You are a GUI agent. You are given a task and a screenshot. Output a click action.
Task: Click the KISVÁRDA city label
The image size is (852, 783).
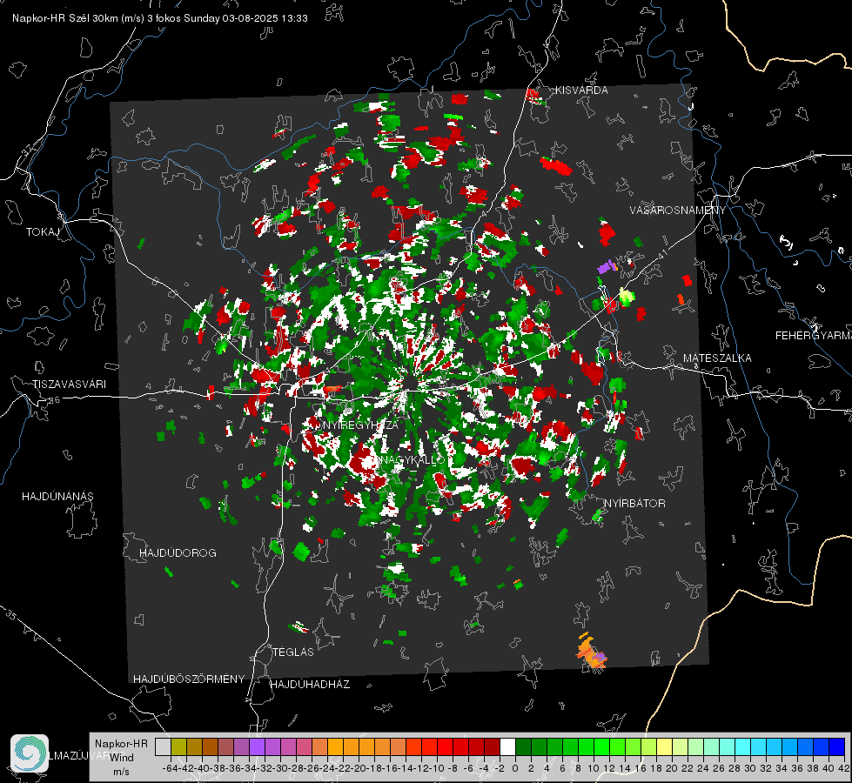(581, 90)
